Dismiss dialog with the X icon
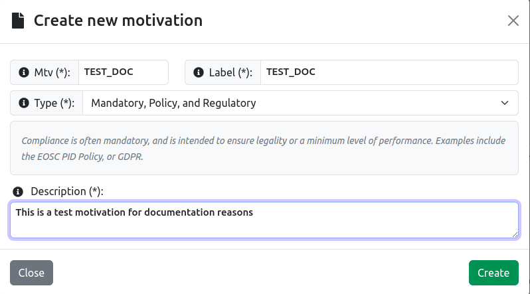The height and width of the screenshot is (294, 530). 513,21
